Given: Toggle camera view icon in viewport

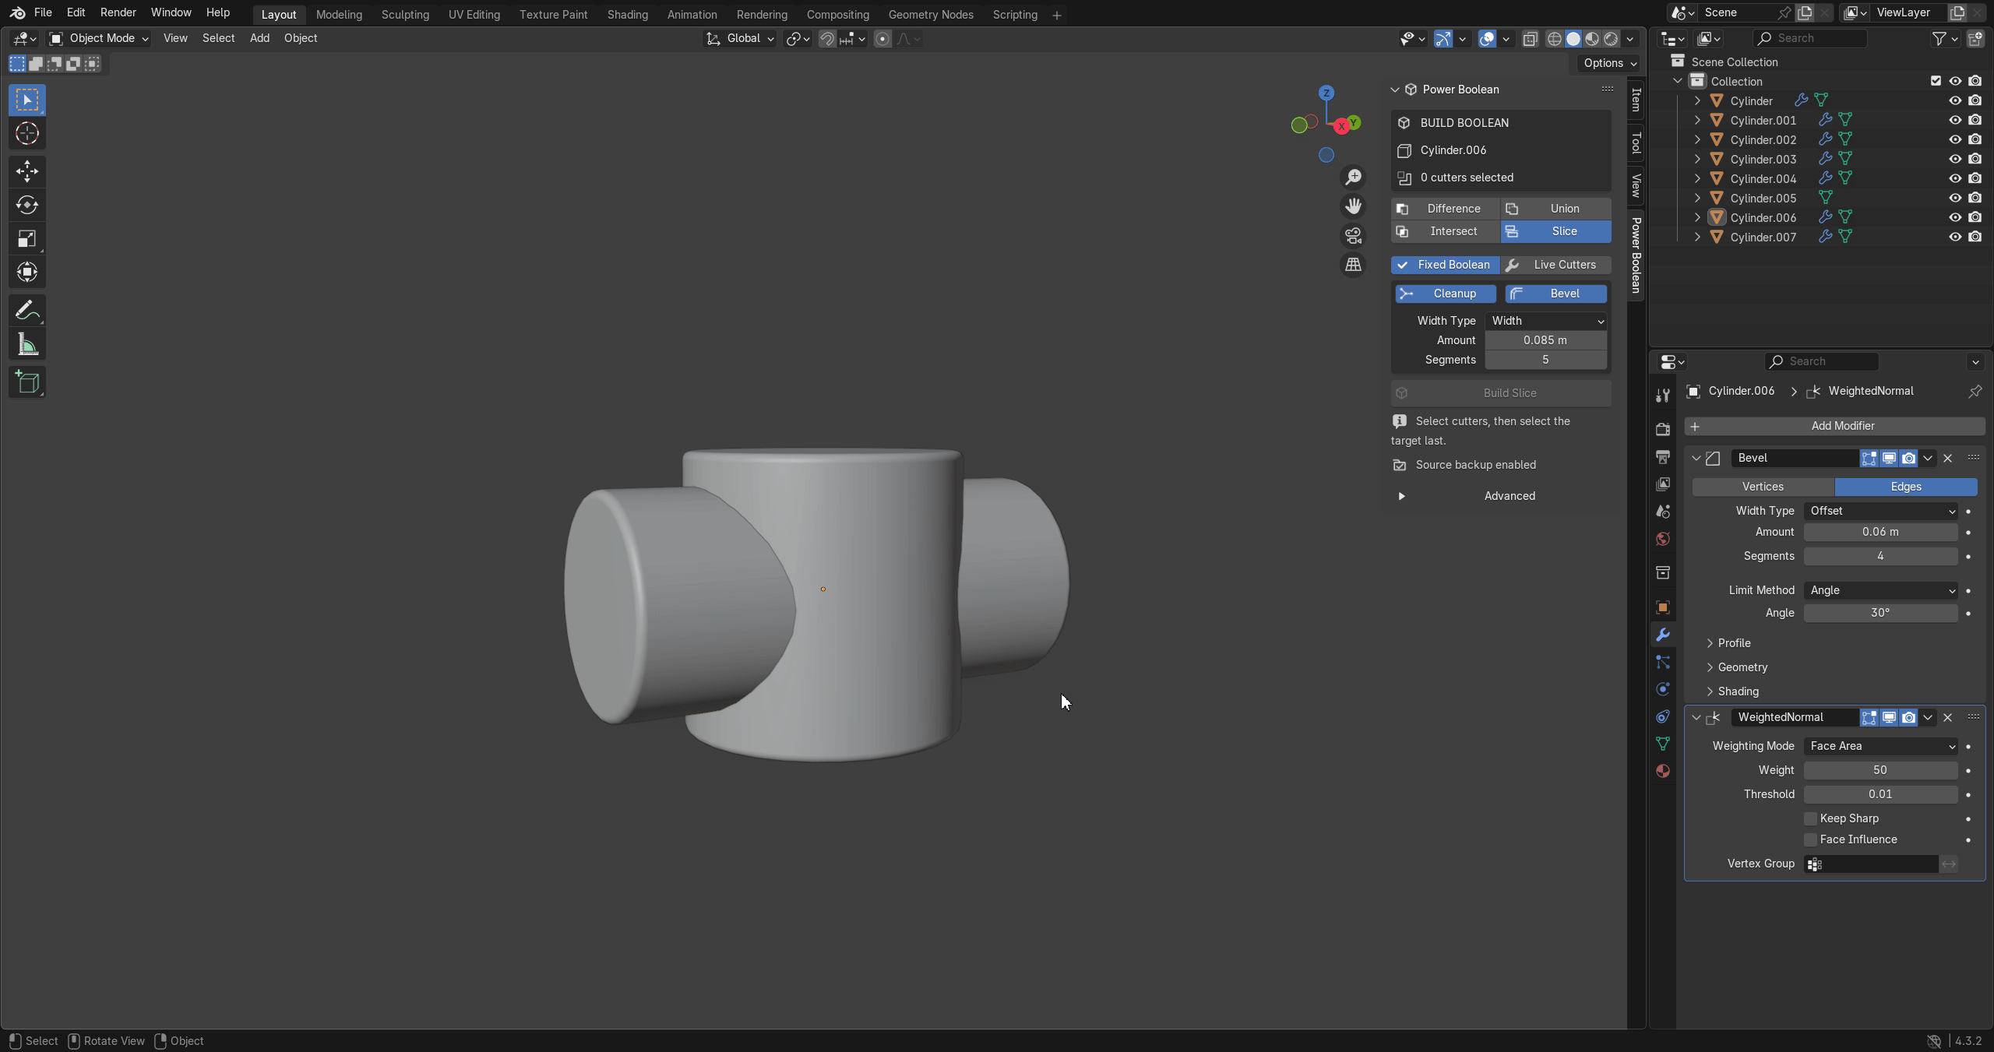Looking at the screenshot, I should pyautogui.click(x=1354, y=235).
